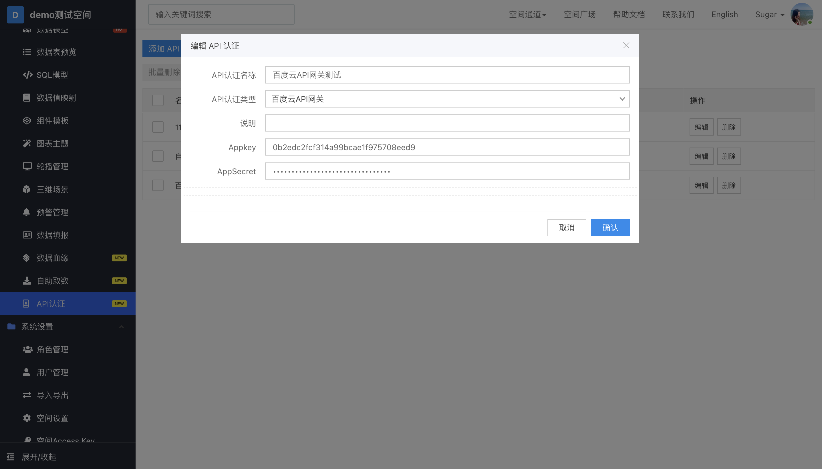Click the 轮播管理 monitor icon
Viewport: 822px width, 469px height.
click(x=27, y=166)
